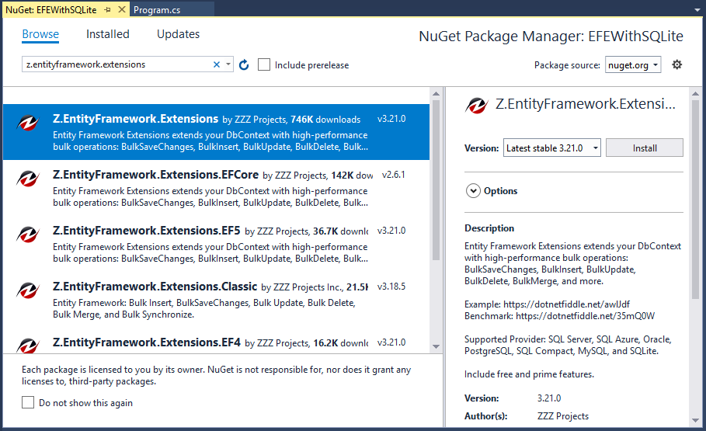Click the details pane scrollbar thumb
This screenshot has width=706, height=431.
[x=696, y=200]
